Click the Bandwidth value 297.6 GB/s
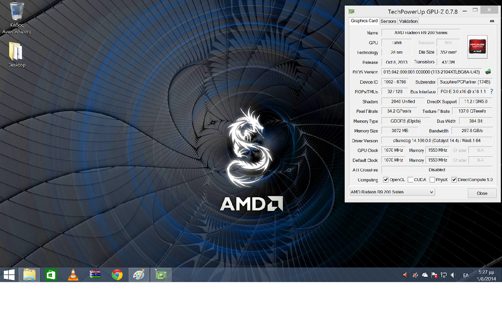 (x=472, y=131)
